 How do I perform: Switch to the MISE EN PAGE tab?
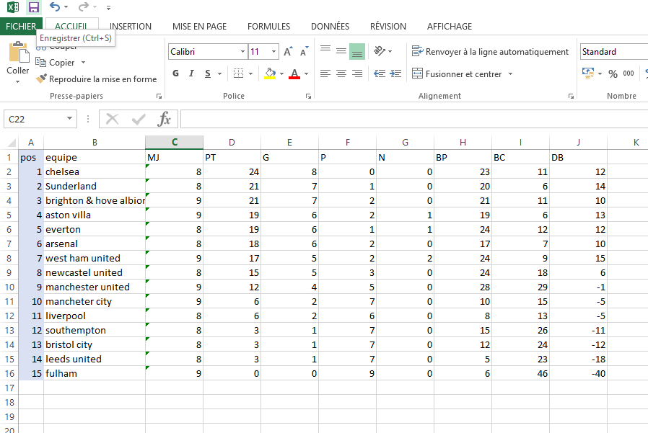click(200, 27)
